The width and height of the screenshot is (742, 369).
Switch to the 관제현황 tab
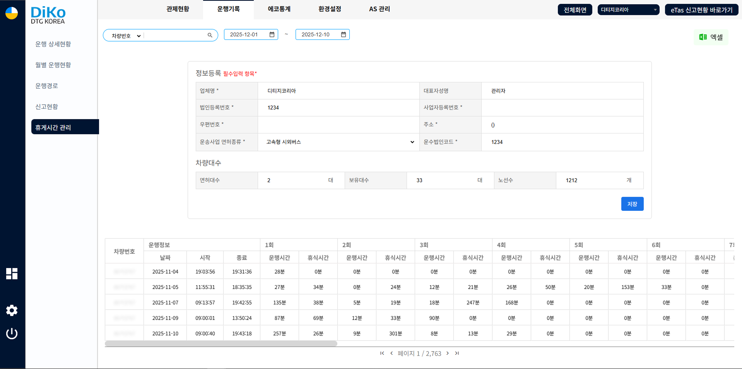tap(178, 9)
